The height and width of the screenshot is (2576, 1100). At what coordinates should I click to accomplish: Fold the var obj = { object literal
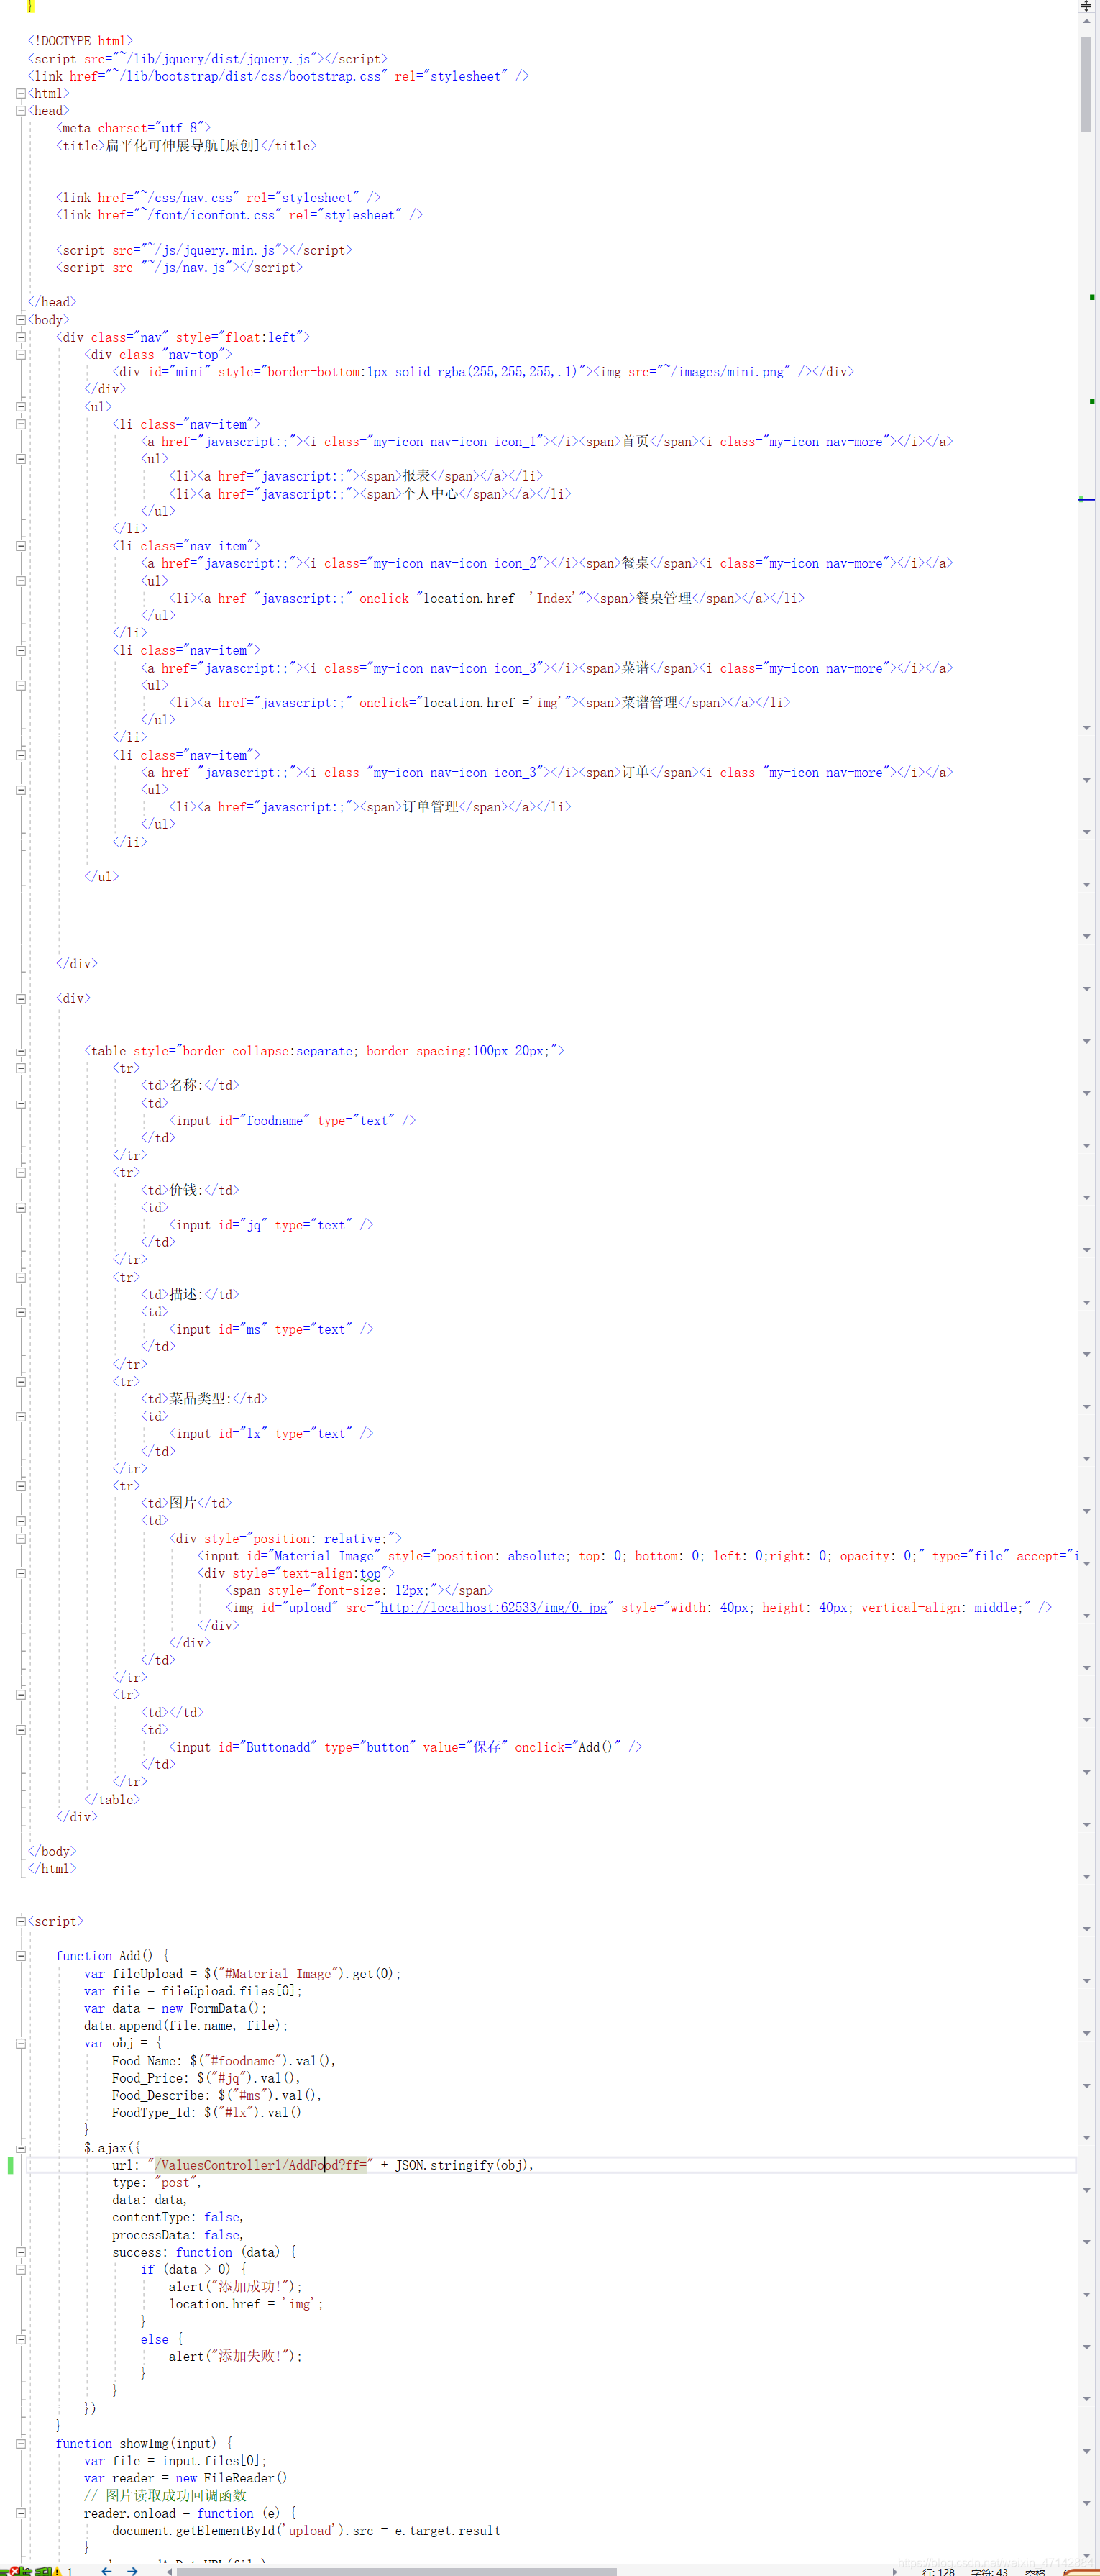[20, 2043]
